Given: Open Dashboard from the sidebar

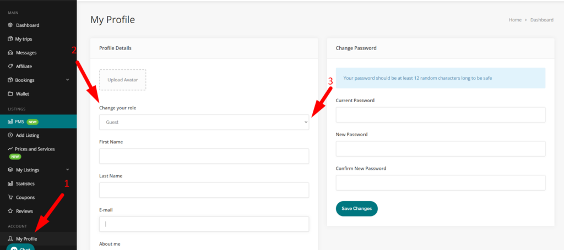Looking at the screenshot, I should point(28,25).
